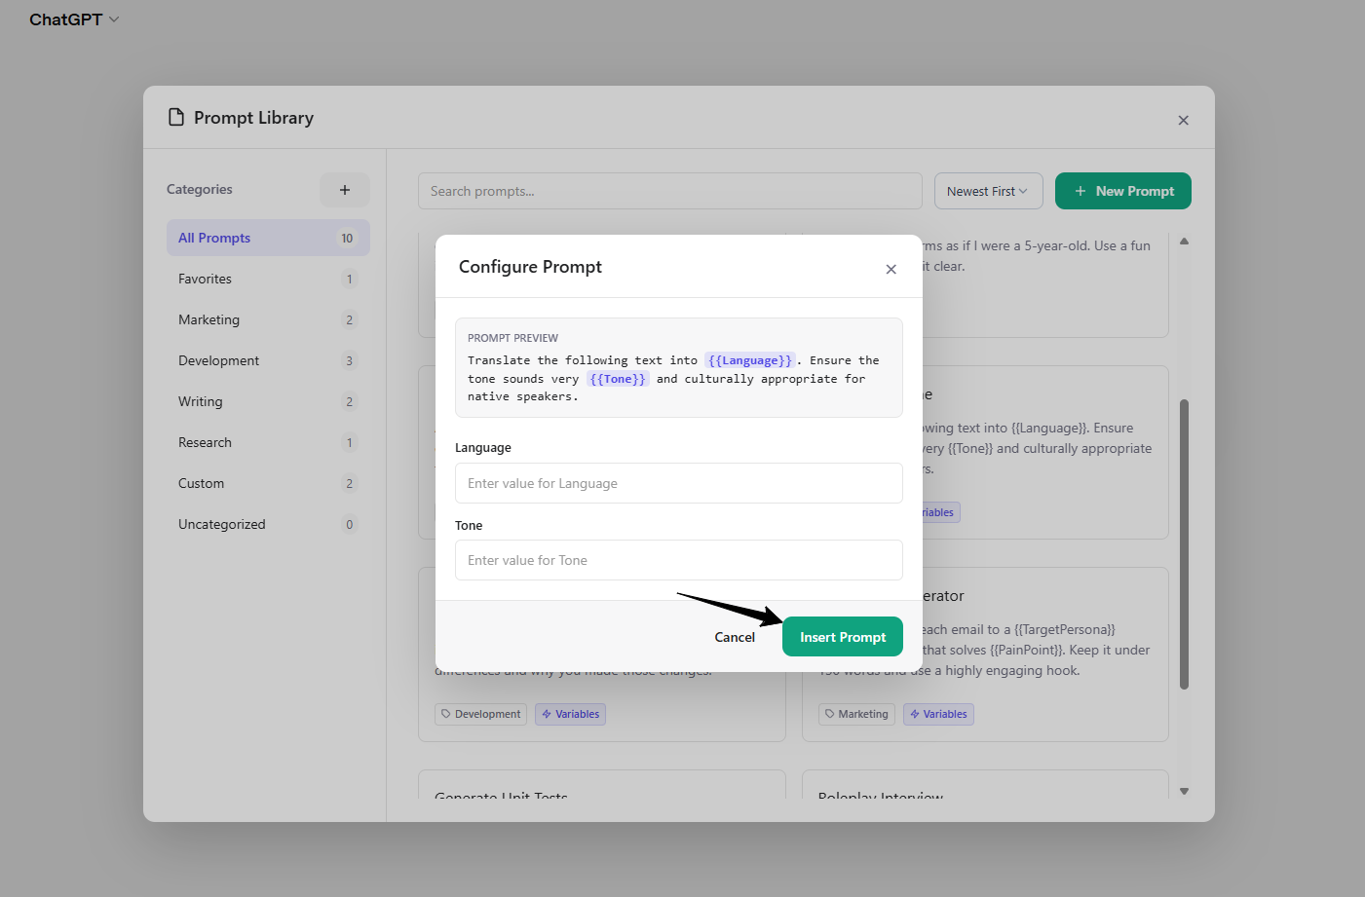This screenshot has height=897, width=1365.
Task: Open the Favorites category
Action: pos(268,279)
